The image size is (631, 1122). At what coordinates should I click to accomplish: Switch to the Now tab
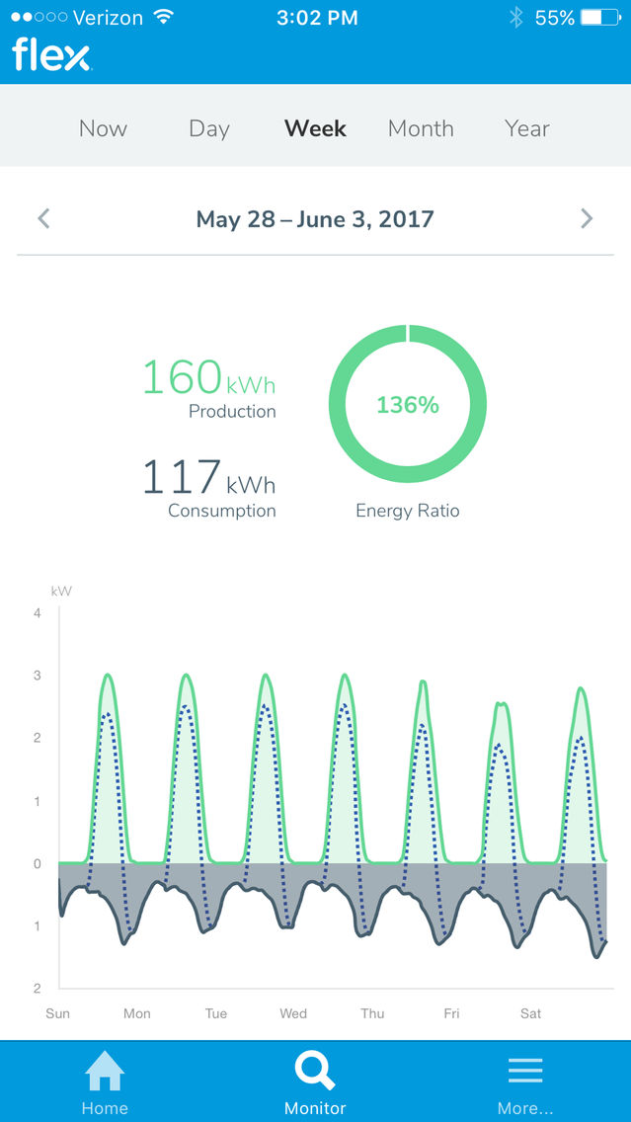(103, 128)
